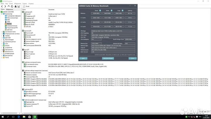
Task: Click the Copy info icon in benchmark window
Action: coord(122,11)
